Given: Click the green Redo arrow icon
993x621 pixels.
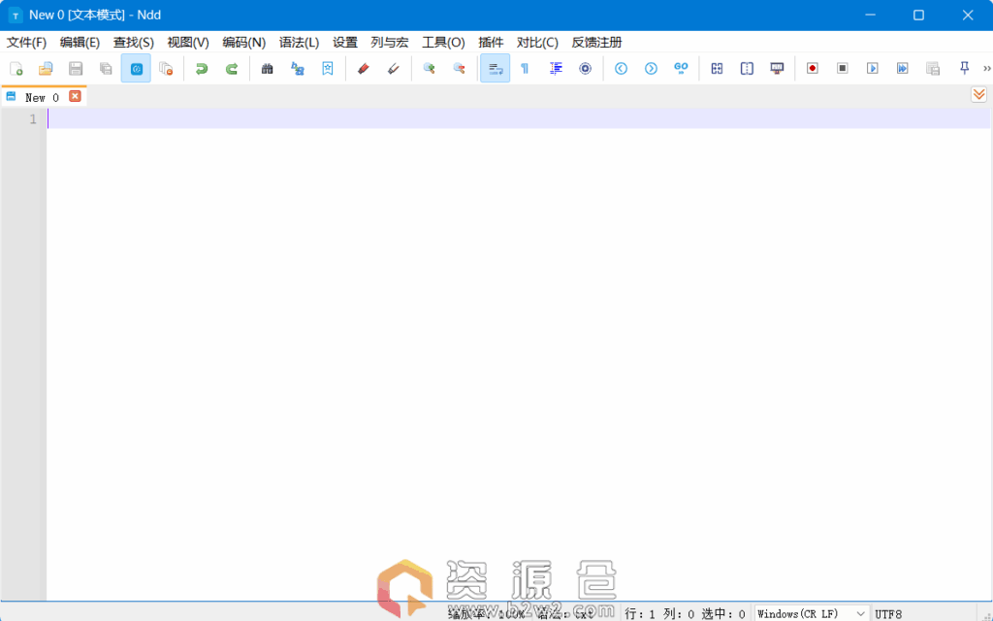Looking at the screenshot, I should pyautogui.click(x=232, y=69).
